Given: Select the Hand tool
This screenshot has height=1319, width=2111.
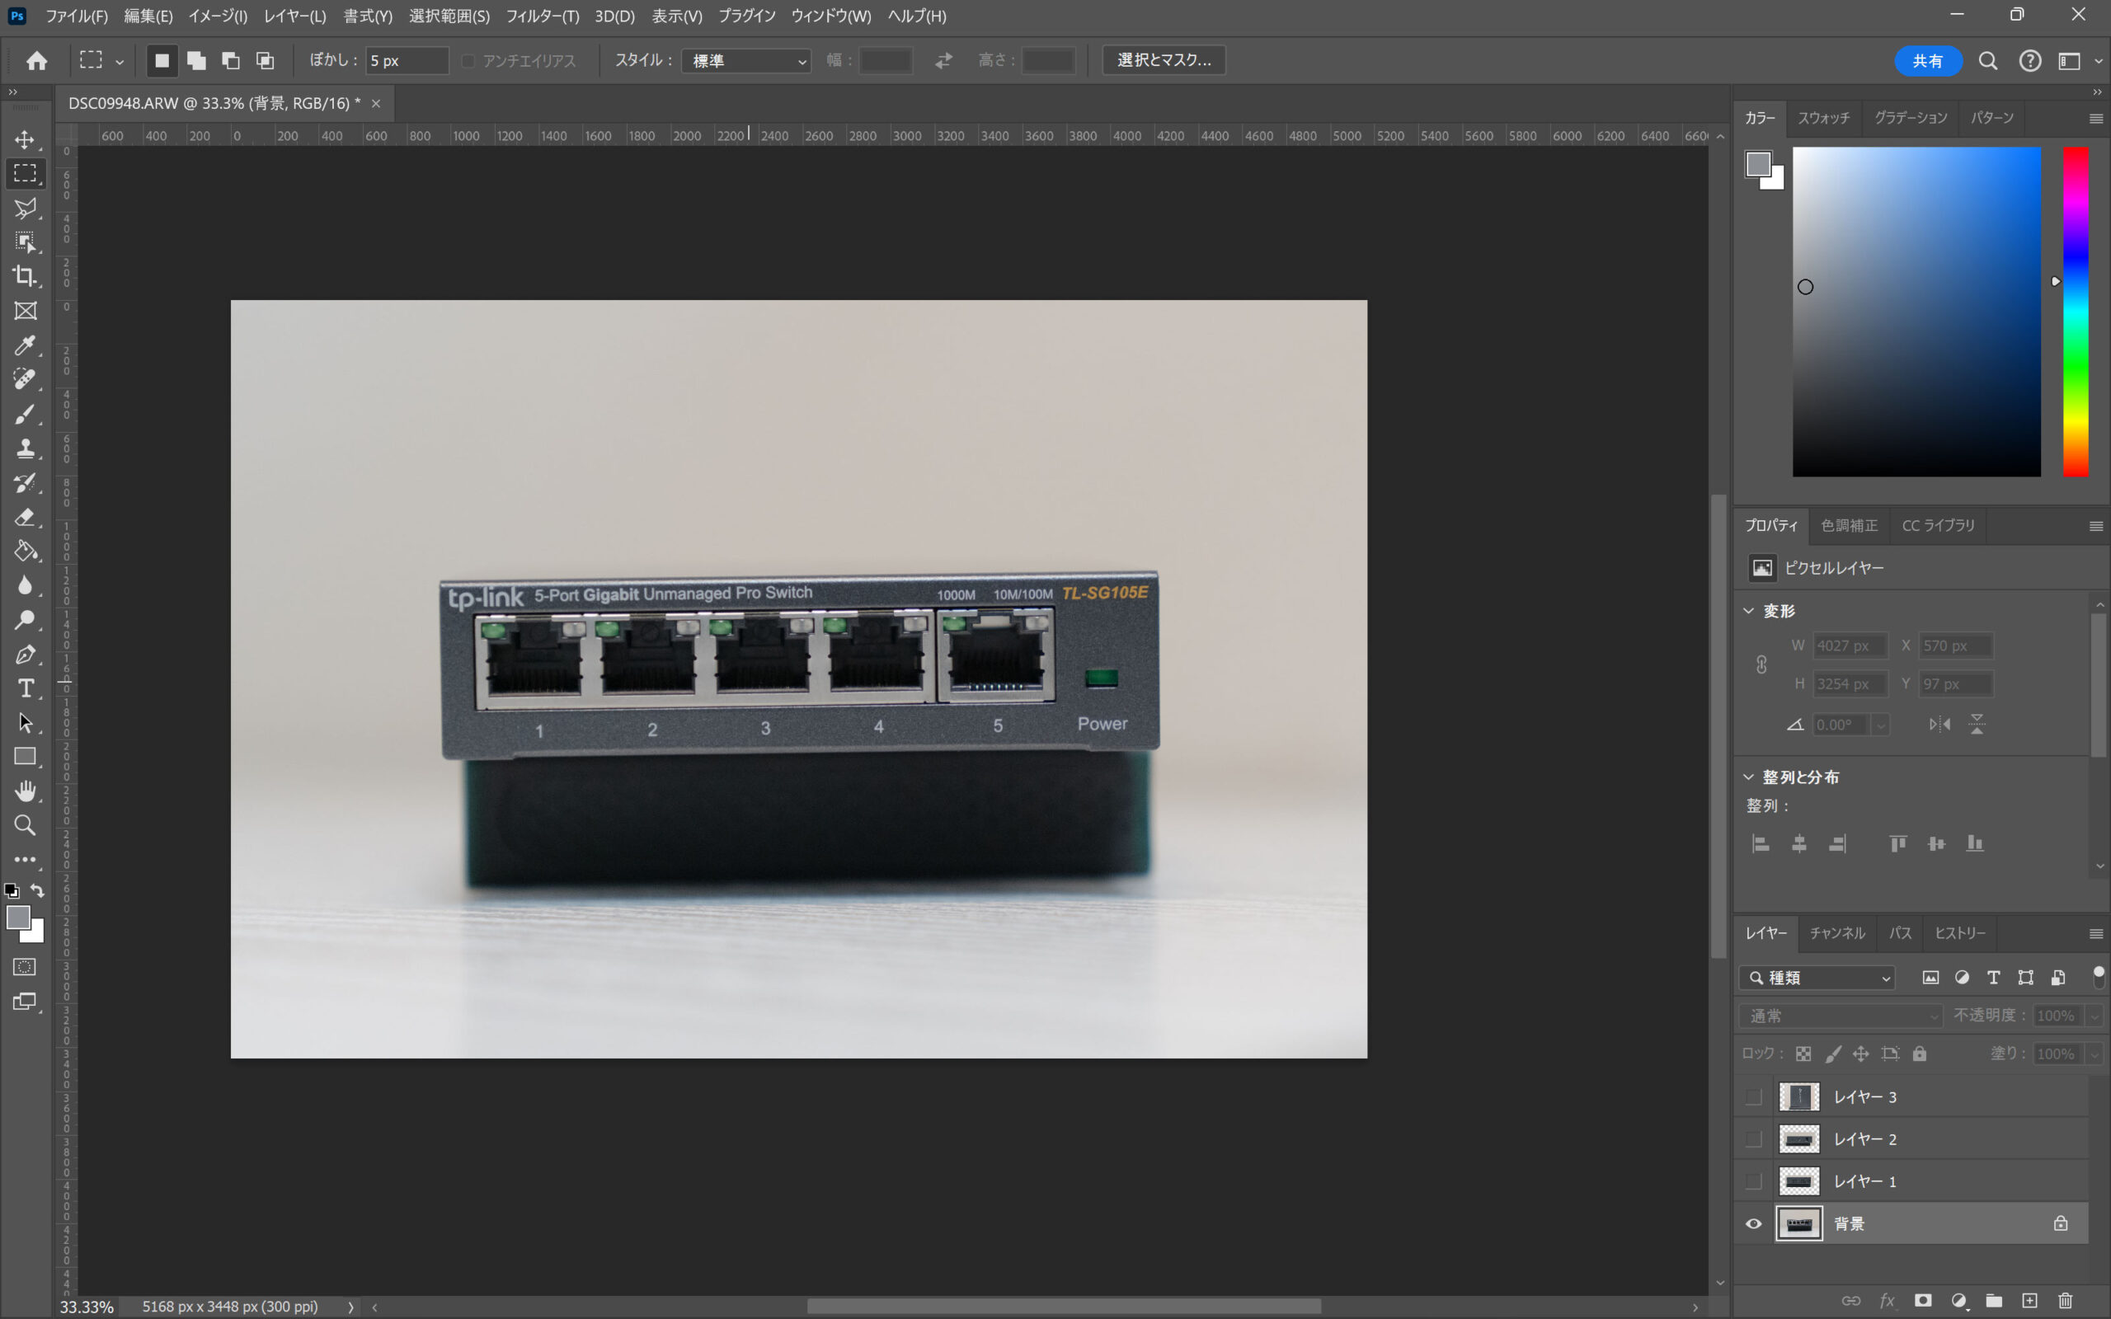Looking at the screenshot, I should click(x=25, y=791).
